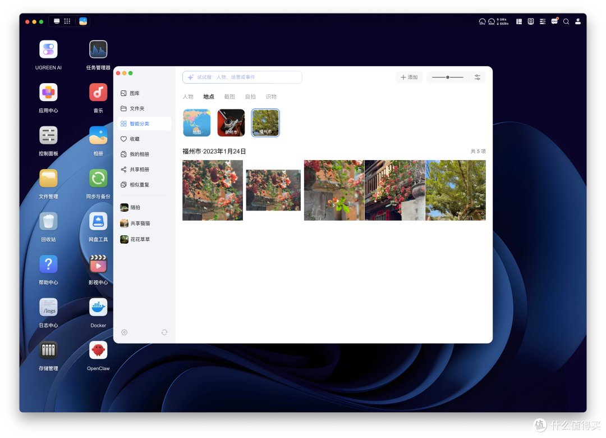Image resolution: width=606 pixels, height=438 pixels.
Task: Switch to 人物 people tab
Action: 188,97
